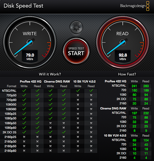This screenshot has height=161, width=154.
Task: Click the 2K DCI 25 format row label
Action: point(10,132)
